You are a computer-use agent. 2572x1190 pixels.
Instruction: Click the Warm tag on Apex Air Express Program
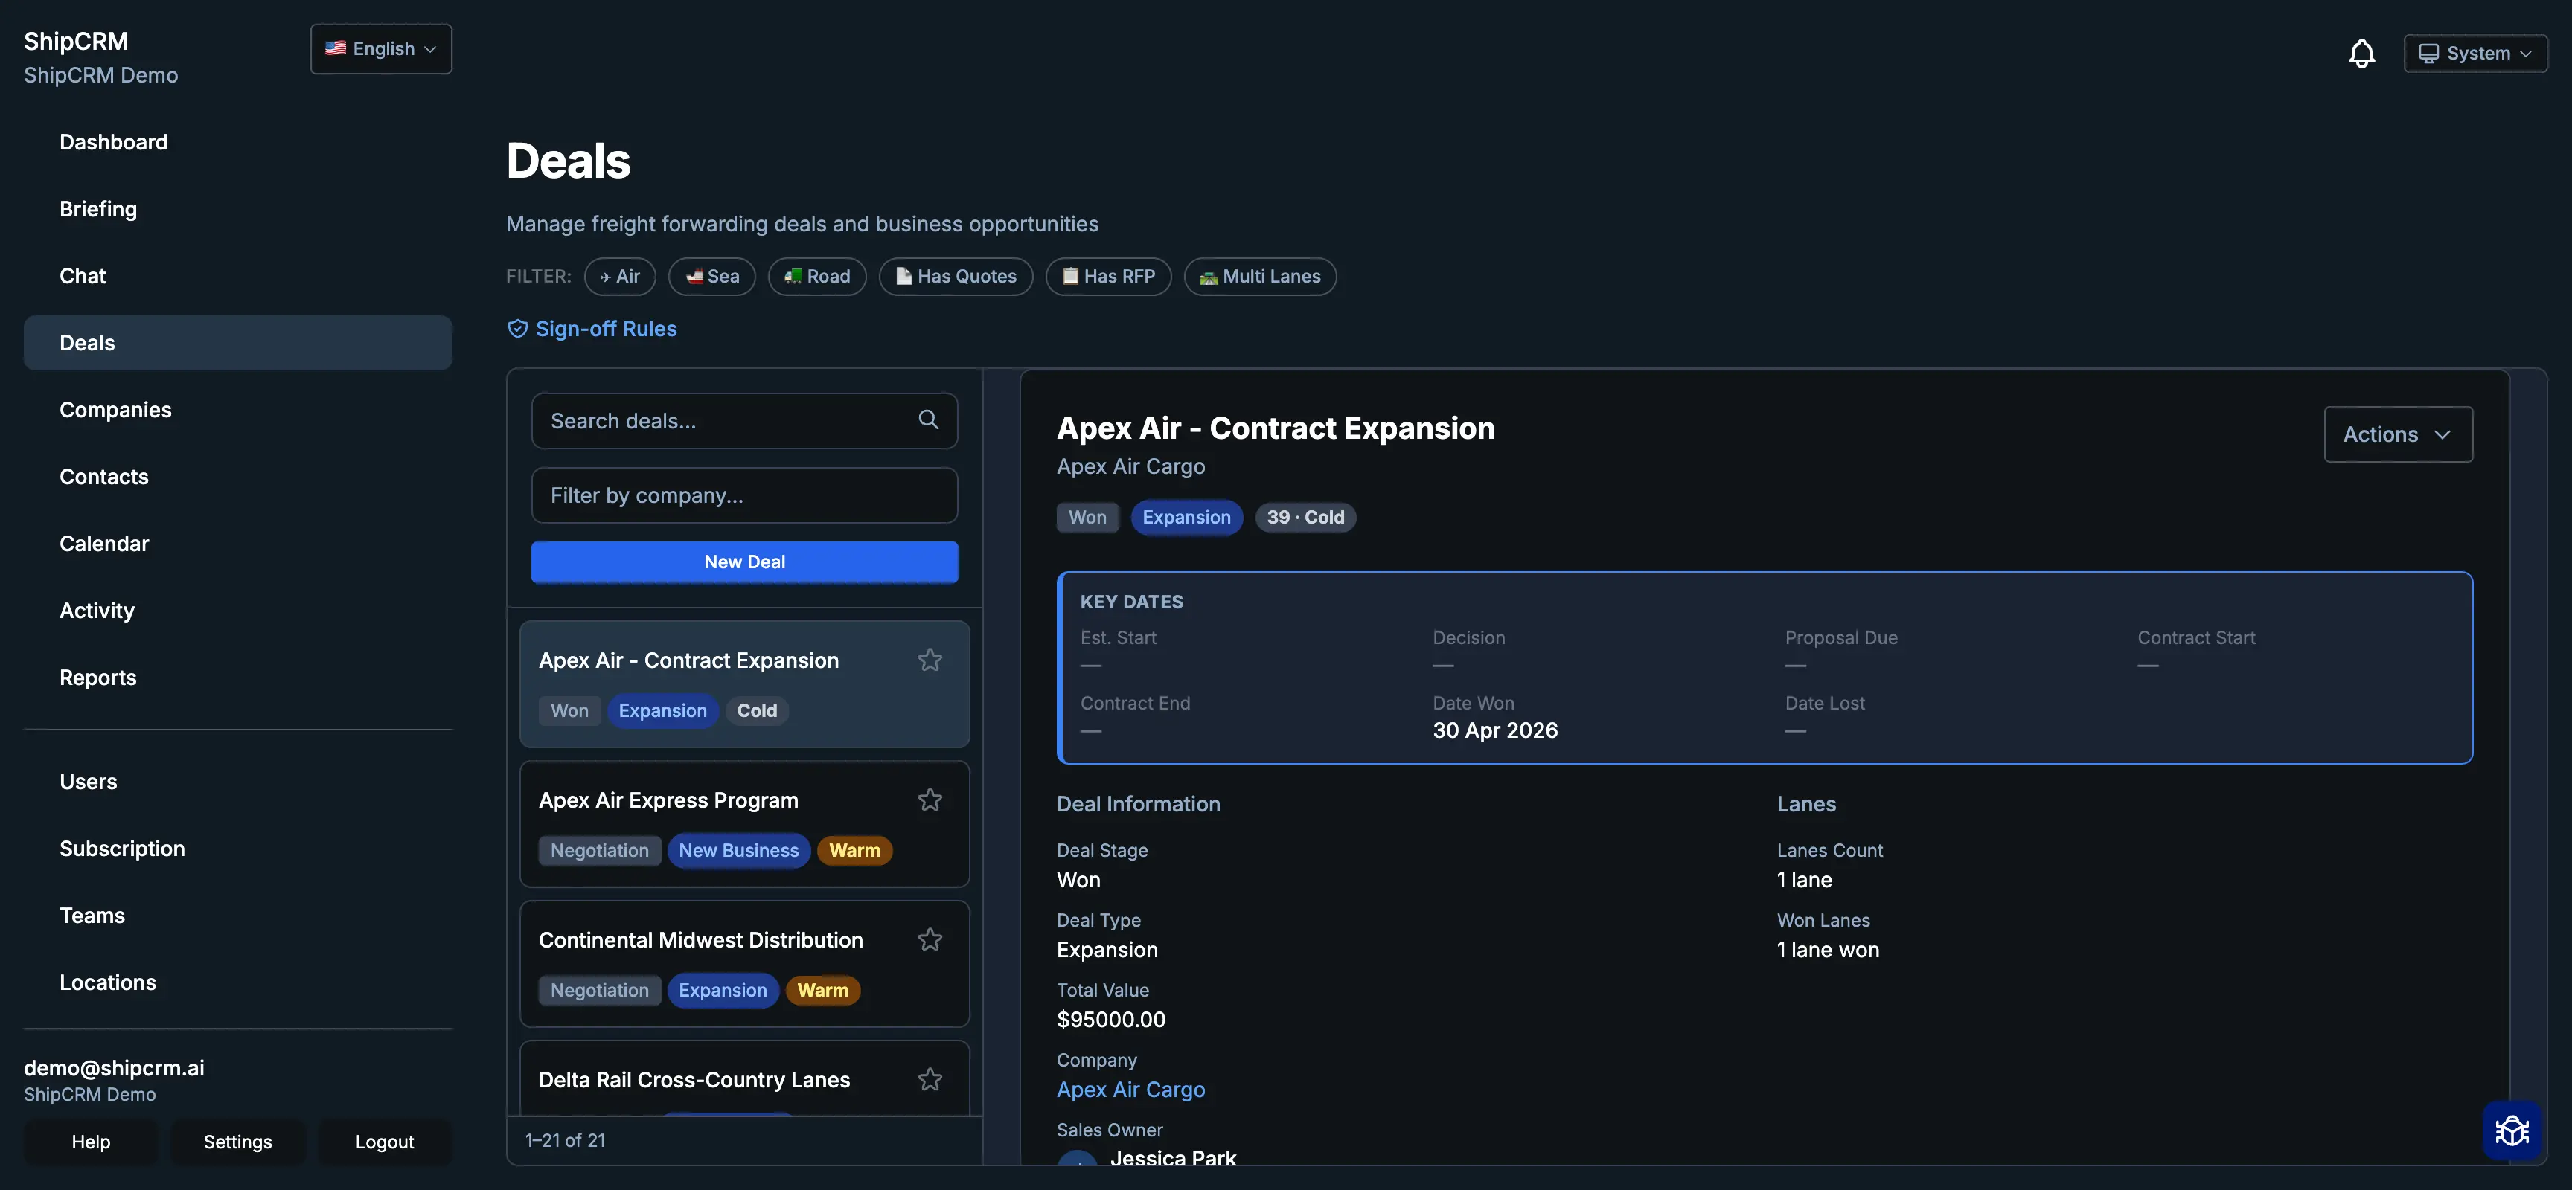point(854,851)
